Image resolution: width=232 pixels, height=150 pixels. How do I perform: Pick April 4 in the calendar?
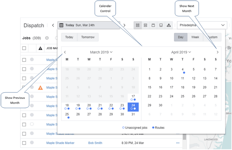(182, 70)
